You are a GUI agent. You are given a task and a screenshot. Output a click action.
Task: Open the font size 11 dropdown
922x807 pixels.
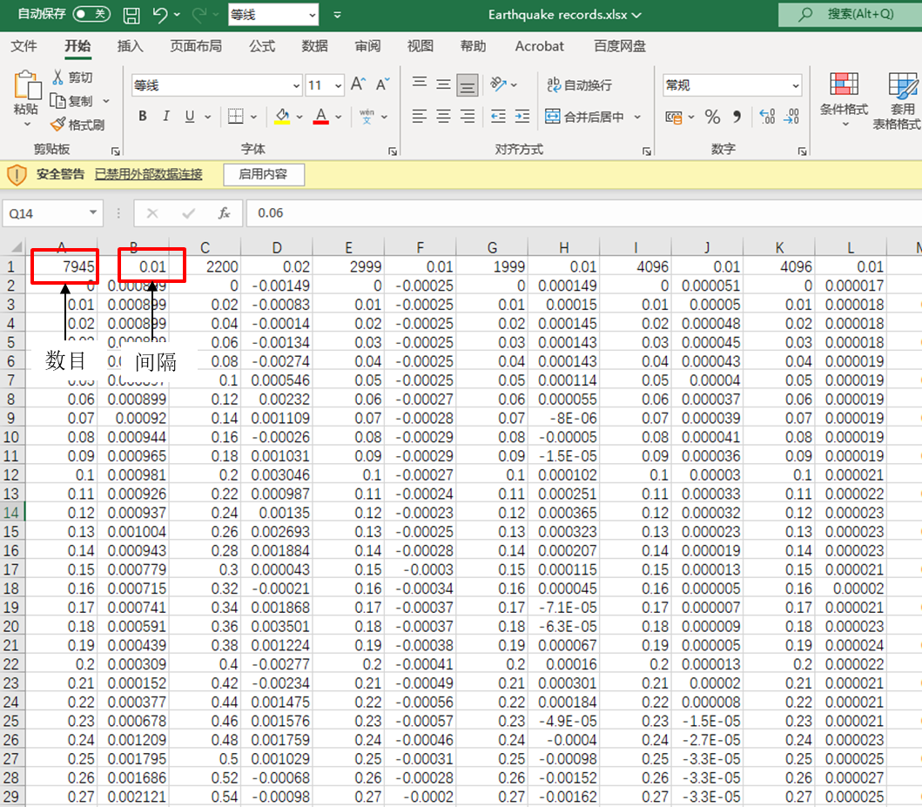(338, 86)
